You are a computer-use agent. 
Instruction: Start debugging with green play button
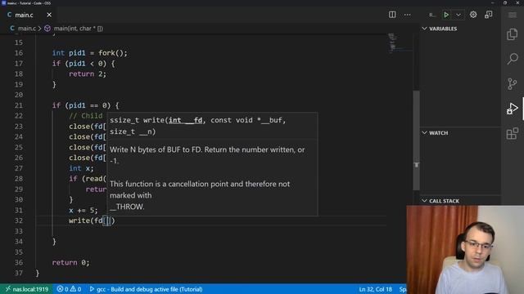pyautogui.click(x=445, y=15)
